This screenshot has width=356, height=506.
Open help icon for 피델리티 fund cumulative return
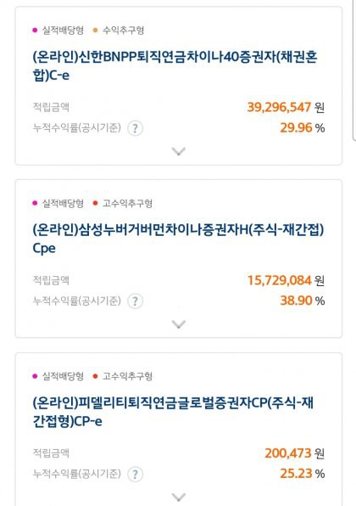(x=136, y=475)
